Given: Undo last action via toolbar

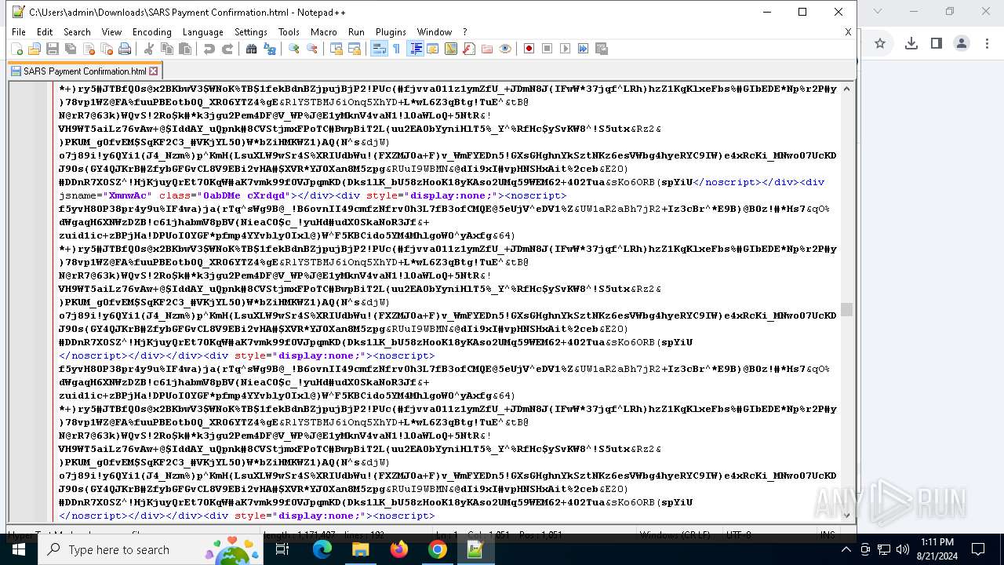Looking at the screenshot, I should pos(209,49).
